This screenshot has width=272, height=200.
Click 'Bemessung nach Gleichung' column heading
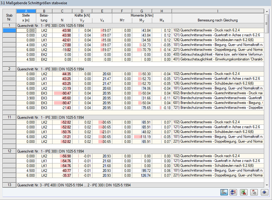(x=218, y=20)
